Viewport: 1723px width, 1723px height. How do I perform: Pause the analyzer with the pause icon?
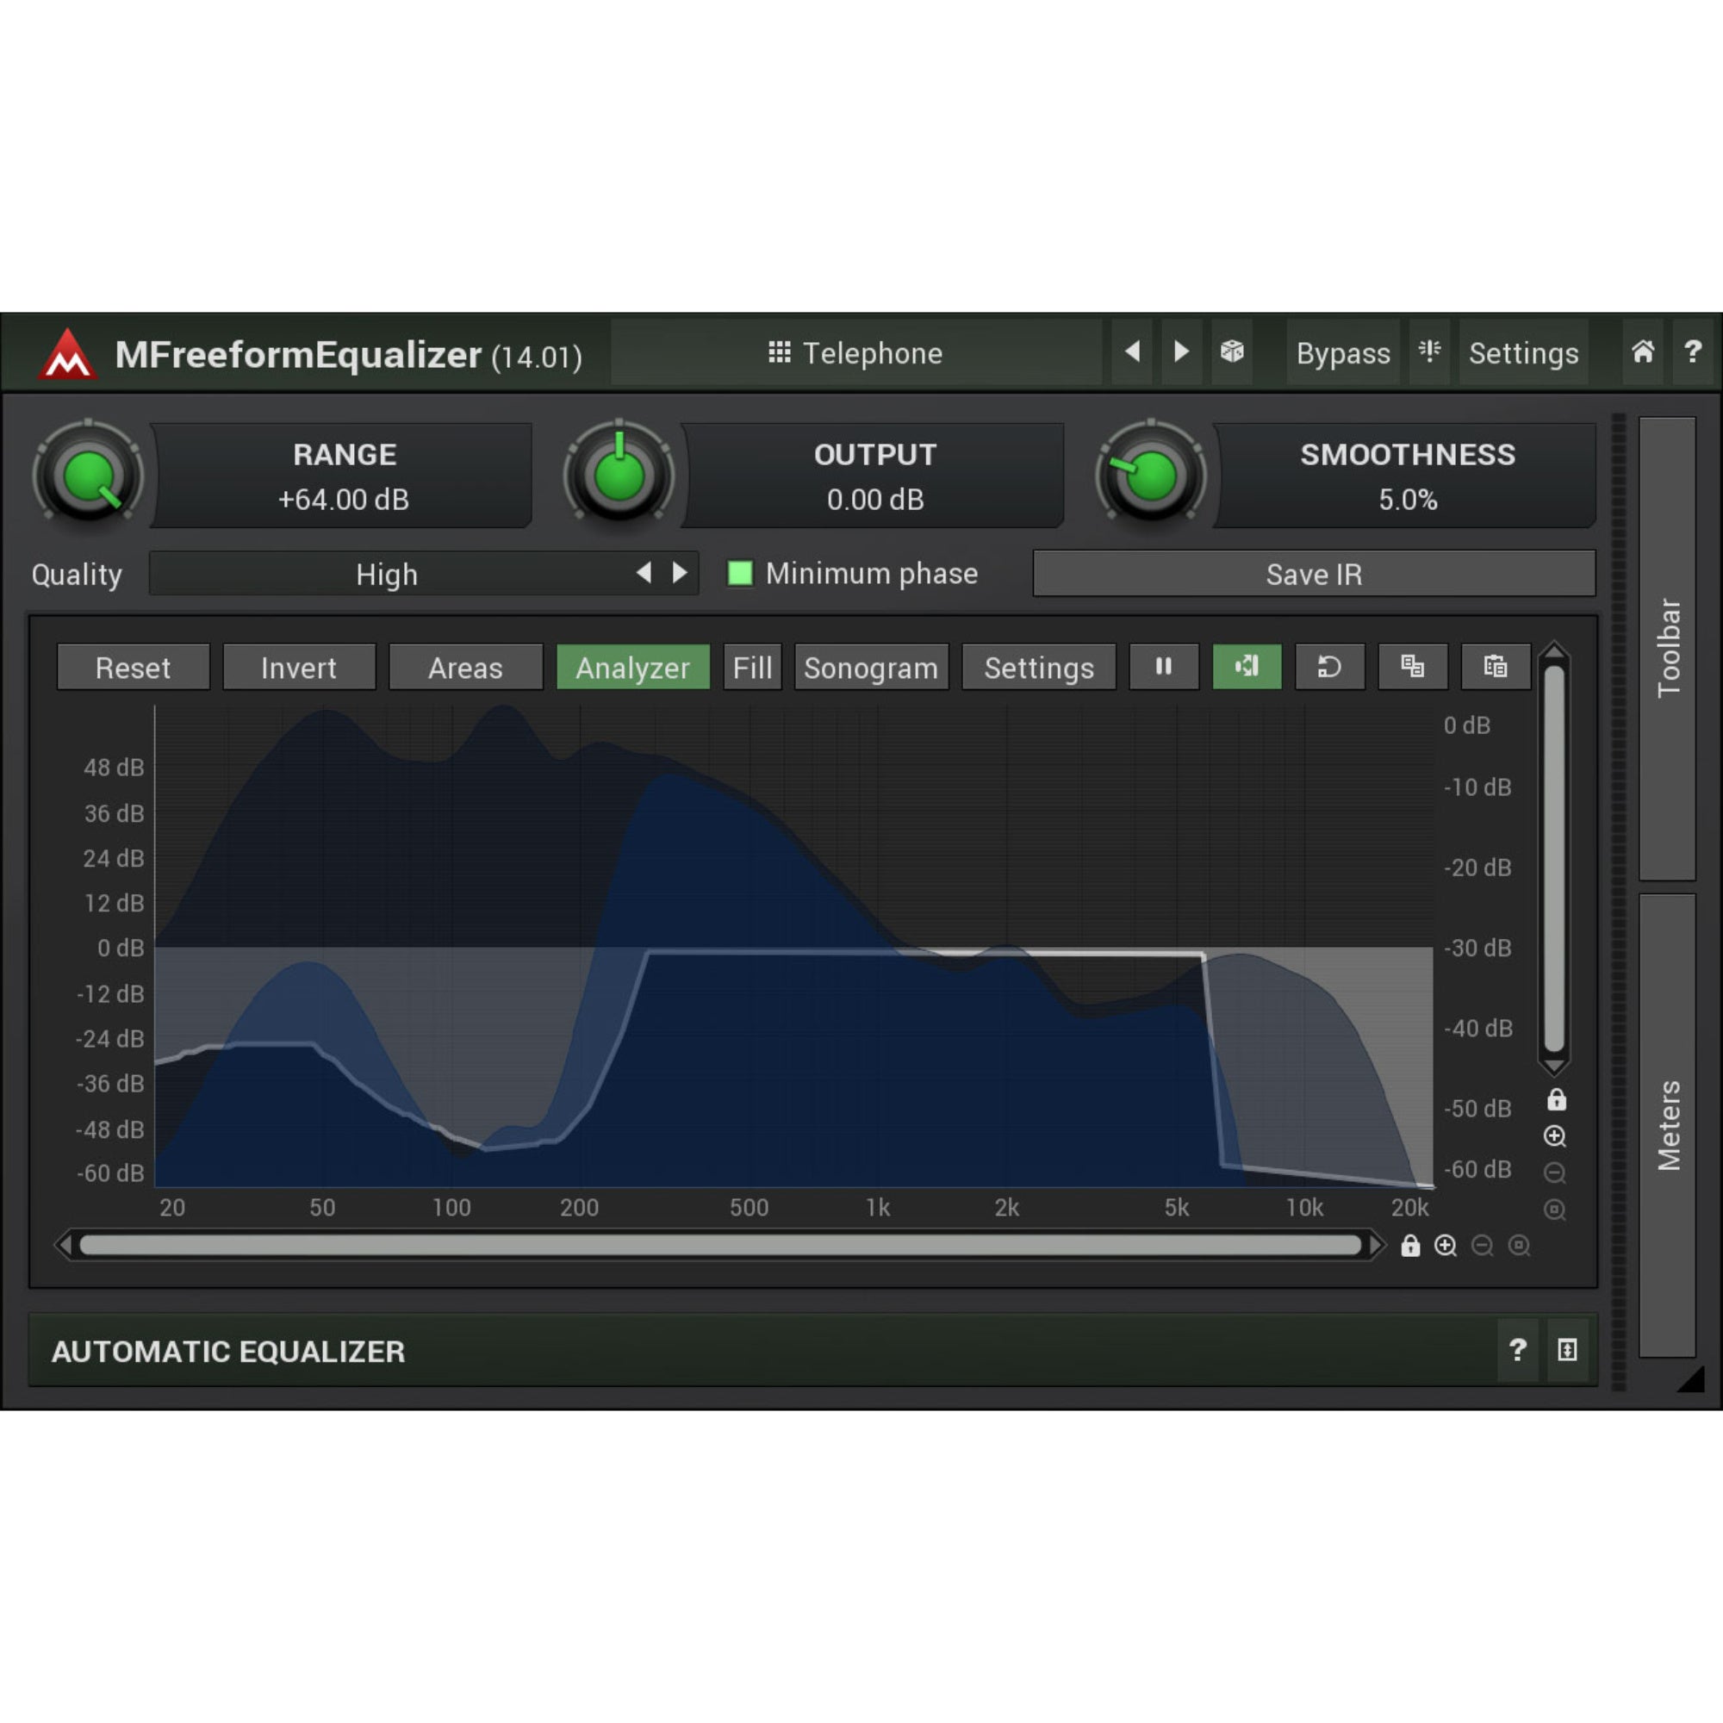click(x=1164, y=667)
